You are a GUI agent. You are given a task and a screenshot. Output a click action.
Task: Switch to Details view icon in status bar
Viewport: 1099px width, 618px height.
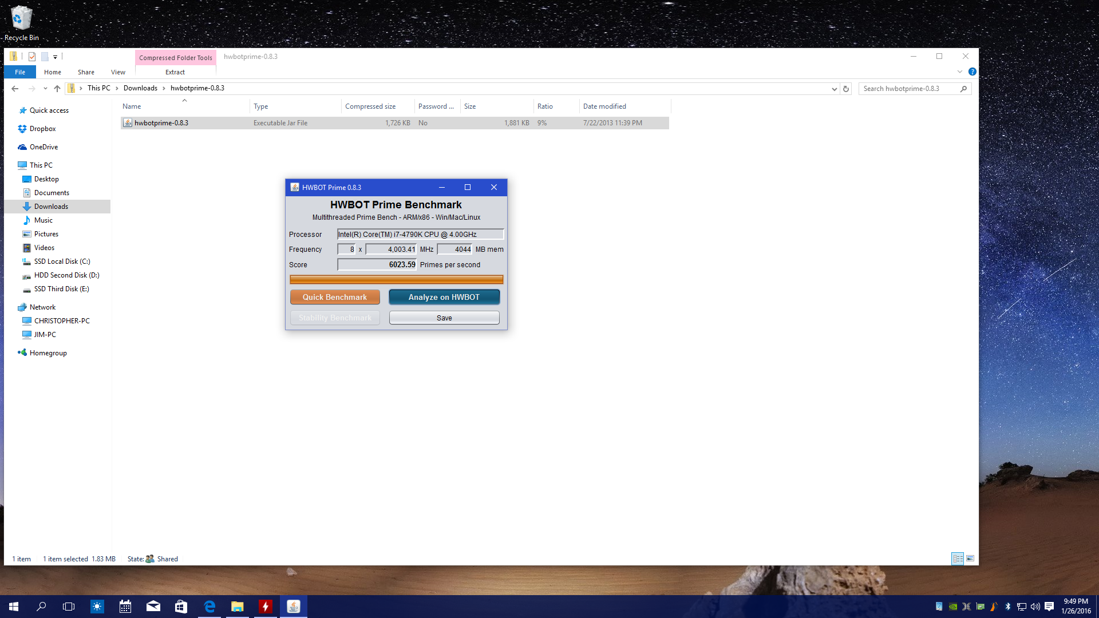pos(958,558)
